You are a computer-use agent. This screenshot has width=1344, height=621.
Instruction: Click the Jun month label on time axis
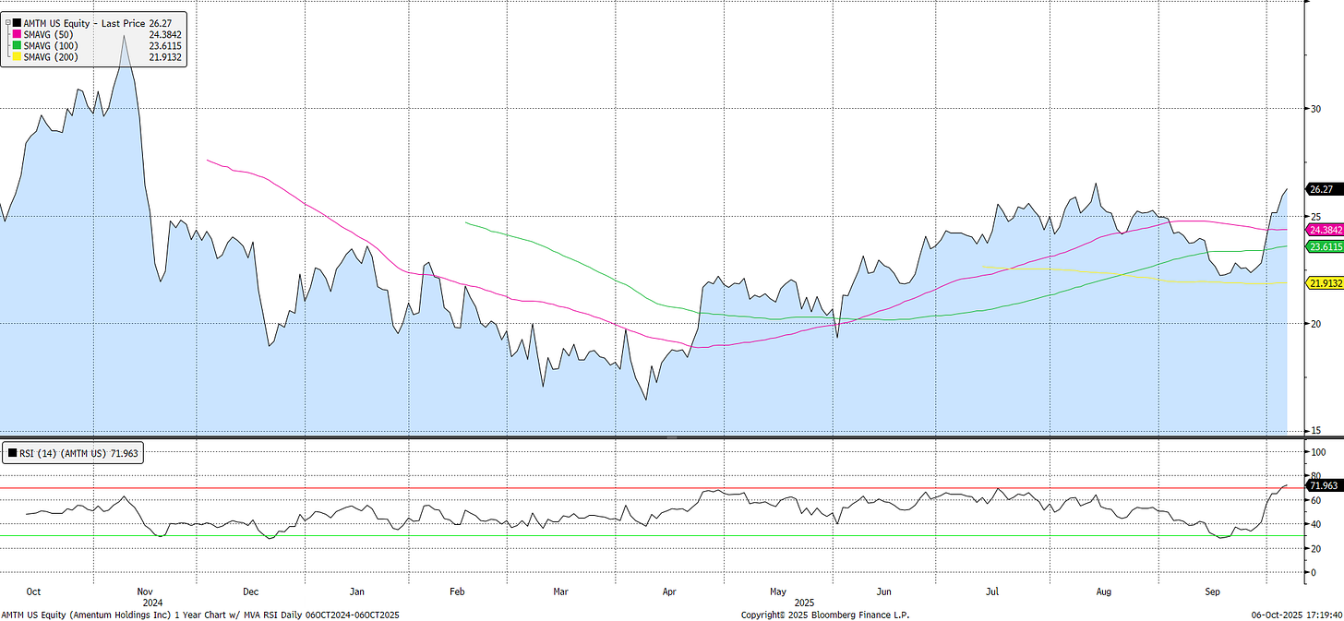click(x=884, y=590)
